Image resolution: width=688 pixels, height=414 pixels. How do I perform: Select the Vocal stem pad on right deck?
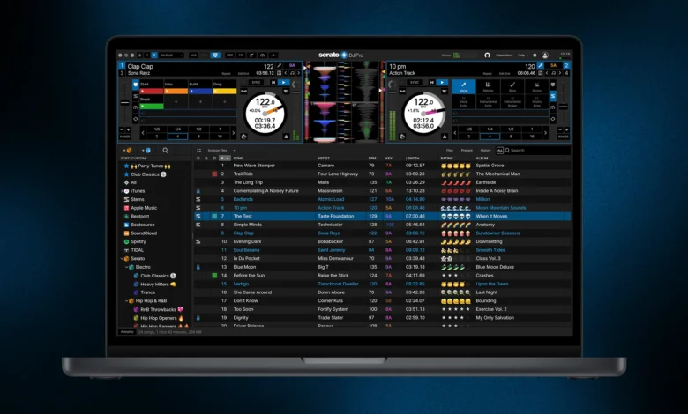[464, 86]
